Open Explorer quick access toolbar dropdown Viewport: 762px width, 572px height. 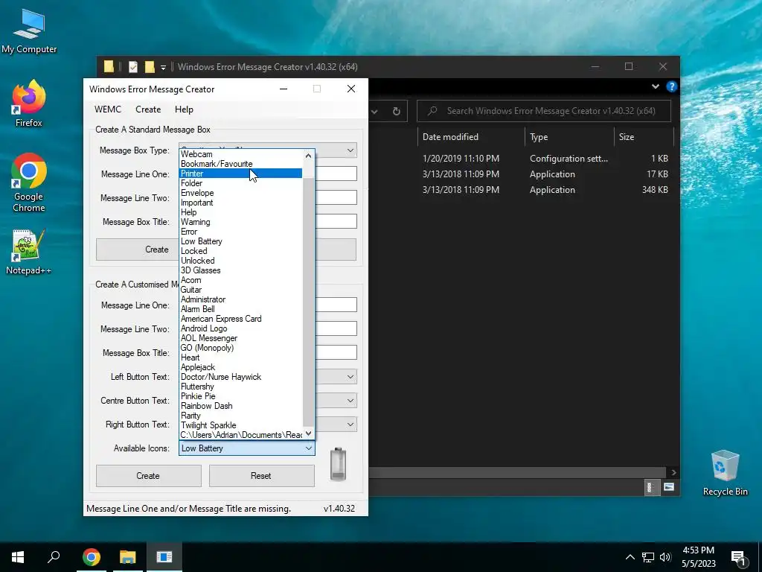[163, 67]
